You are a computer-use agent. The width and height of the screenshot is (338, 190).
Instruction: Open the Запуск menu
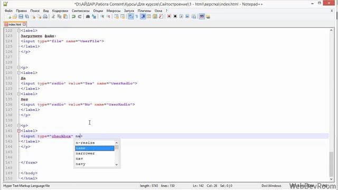click(129, 11)
